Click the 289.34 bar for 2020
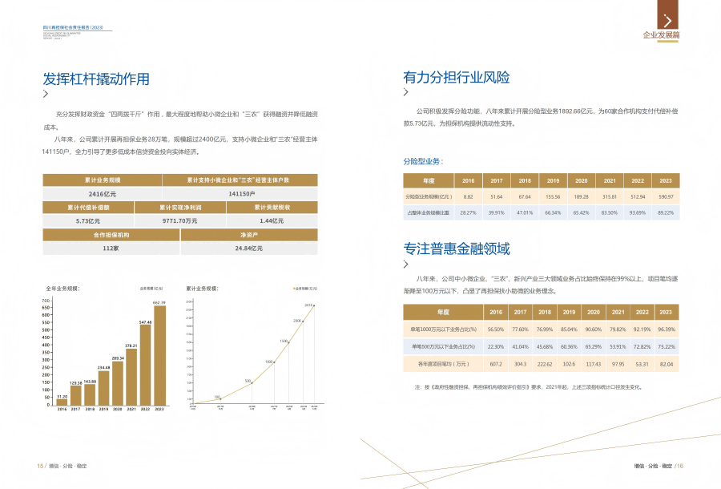Screen dimensions: 721x489 (118, 383)
